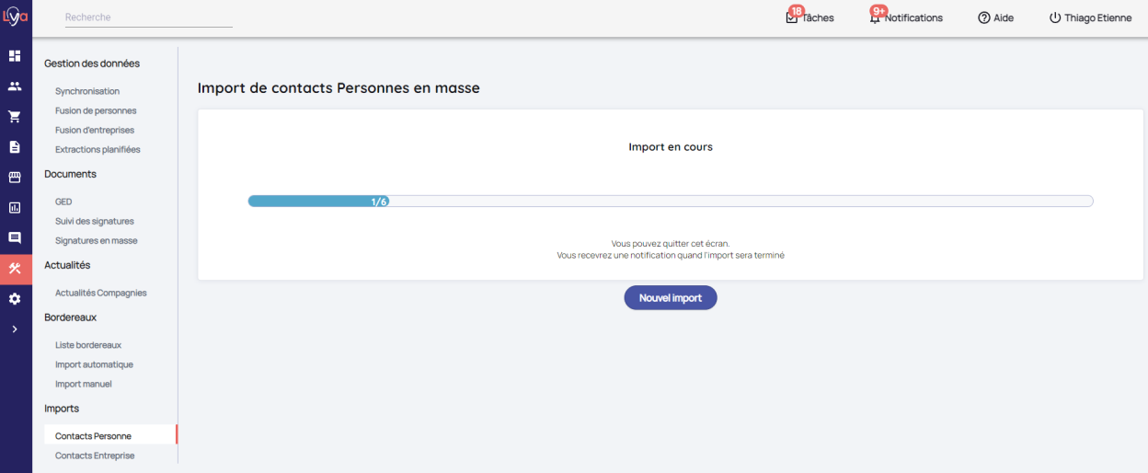Viewport: 1148px width, 473px height.
Task: Click the chat message sidebar icon
Action: [15, 238]
